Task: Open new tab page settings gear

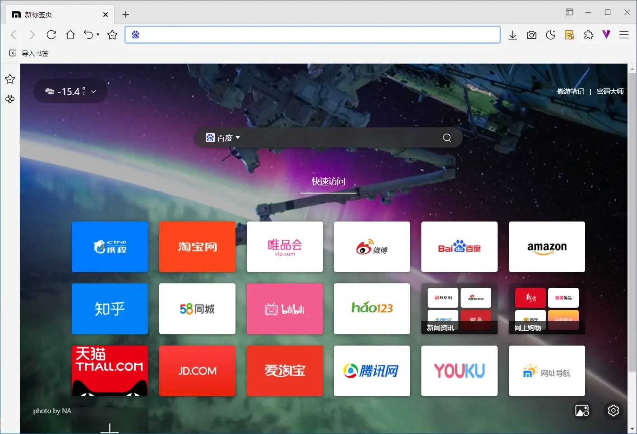Action: tap(613, 411)
